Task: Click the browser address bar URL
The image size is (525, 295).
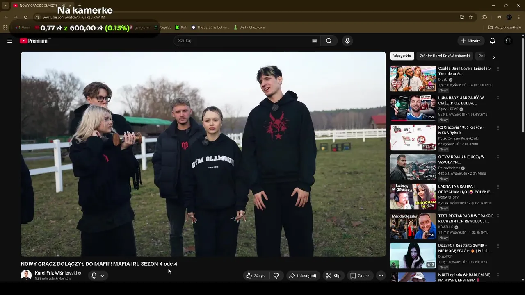Action: 74,17
